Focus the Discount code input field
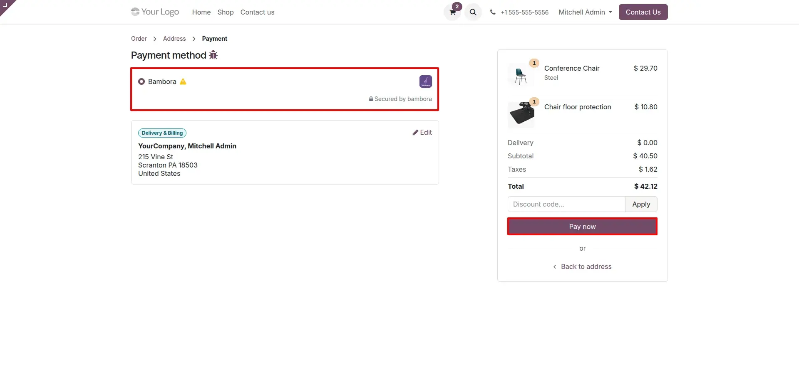This screenshot has height=372, width=799. [x=566, y=204]
